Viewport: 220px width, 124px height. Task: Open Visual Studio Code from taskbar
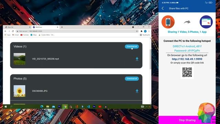pos(88,106)
